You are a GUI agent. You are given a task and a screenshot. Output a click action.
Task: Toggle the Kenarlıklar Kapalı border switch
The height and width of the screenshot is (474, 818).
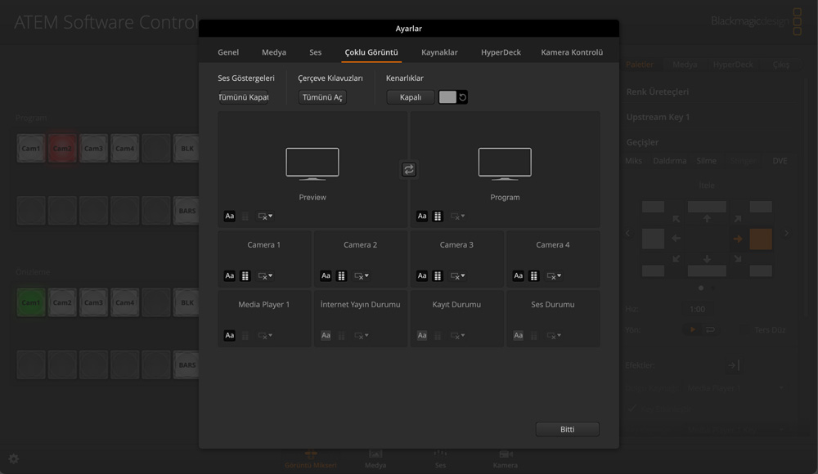tap(411, 97)
